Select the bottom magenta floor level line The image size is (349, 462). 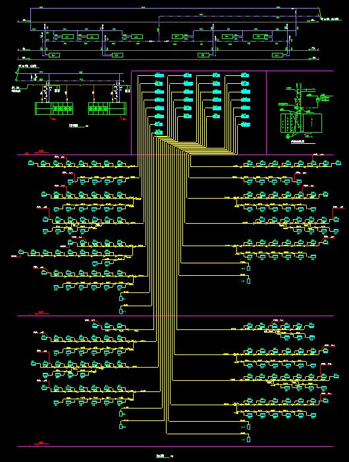tap(176, 446)
